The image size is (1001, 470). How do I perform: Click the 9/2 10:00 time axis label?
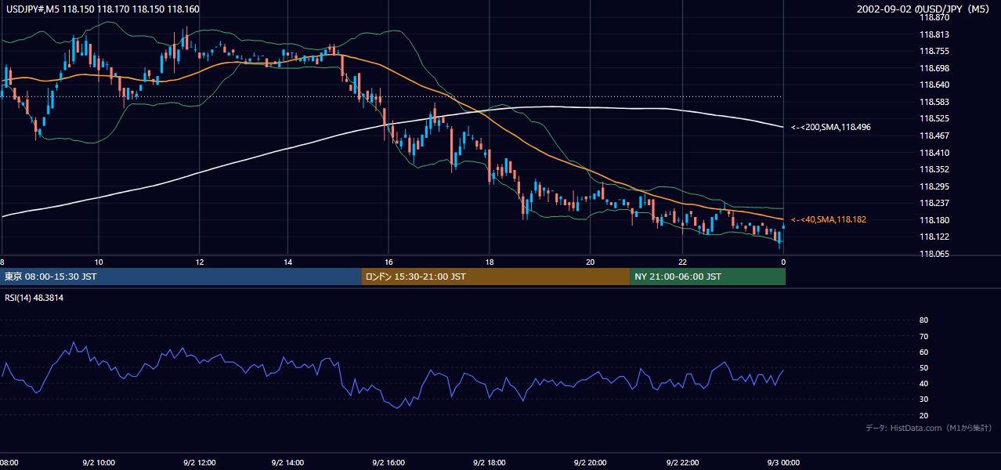99,463
